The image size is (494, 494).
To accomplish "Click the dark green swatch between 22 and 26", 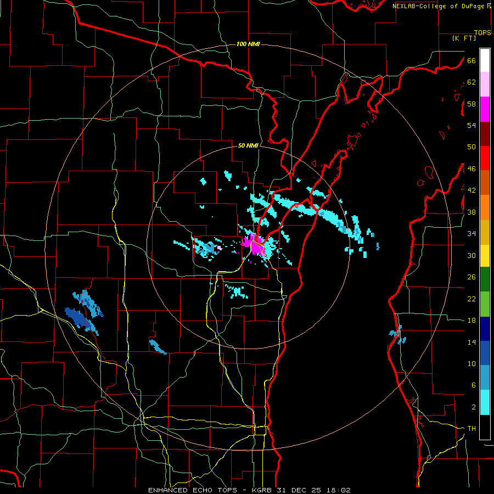I will pos(485,279).
